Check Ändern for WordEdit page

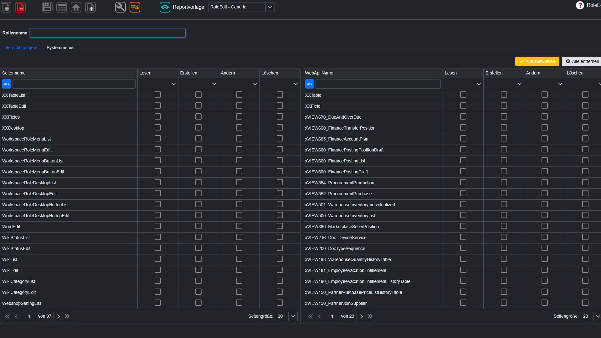(239, 226)
